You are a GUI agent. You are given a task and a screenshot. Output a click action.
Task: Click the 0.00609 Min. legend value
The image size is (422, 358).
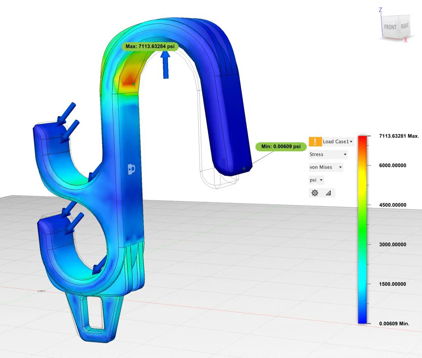(x=394, y=323)
